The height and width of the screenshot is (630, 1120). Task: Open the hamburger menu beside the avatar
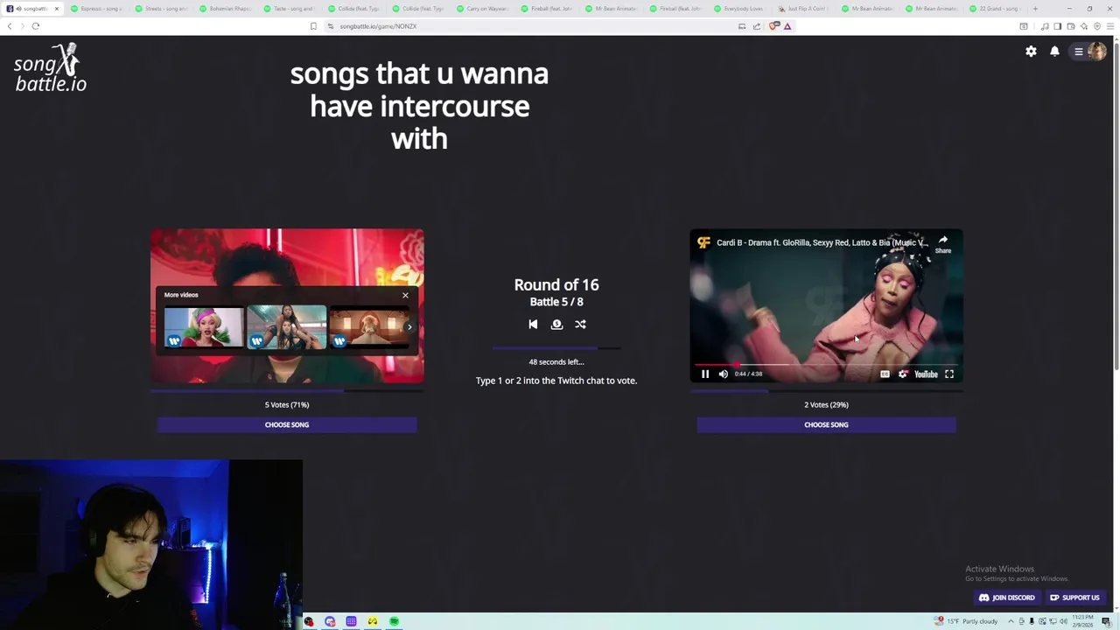1079,52
